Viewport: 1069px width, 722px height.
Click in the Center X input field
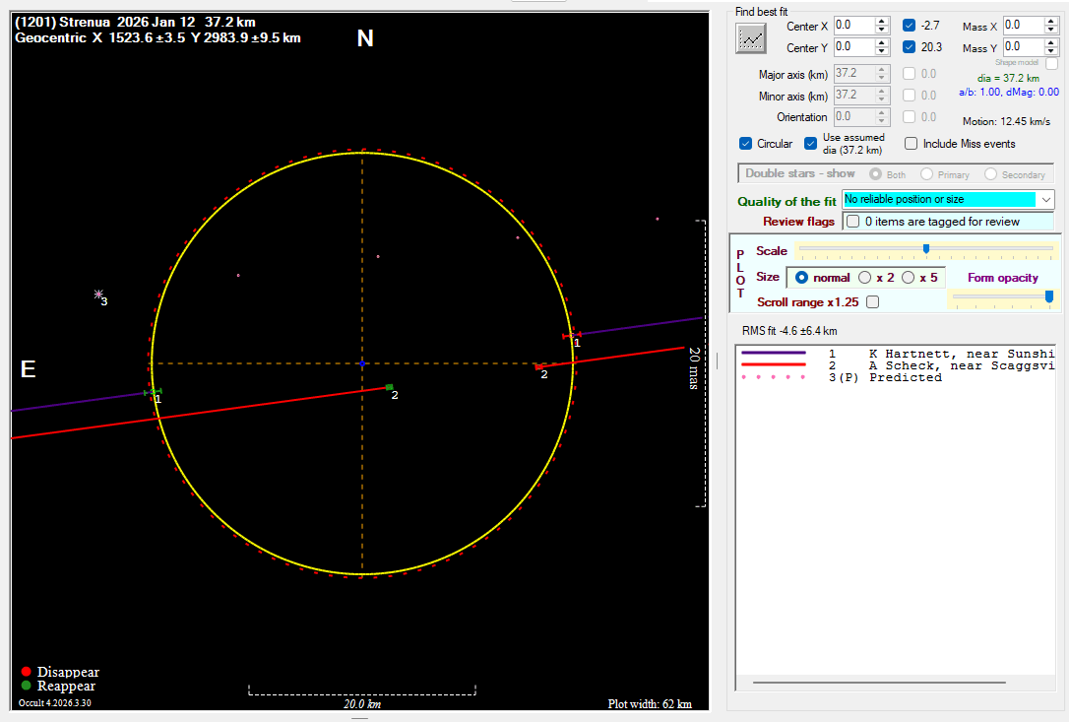[x=852, y=26]
